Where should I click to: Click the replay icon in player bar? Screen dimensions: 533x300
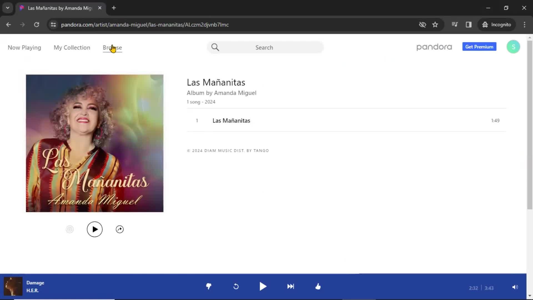click(236, 286)
